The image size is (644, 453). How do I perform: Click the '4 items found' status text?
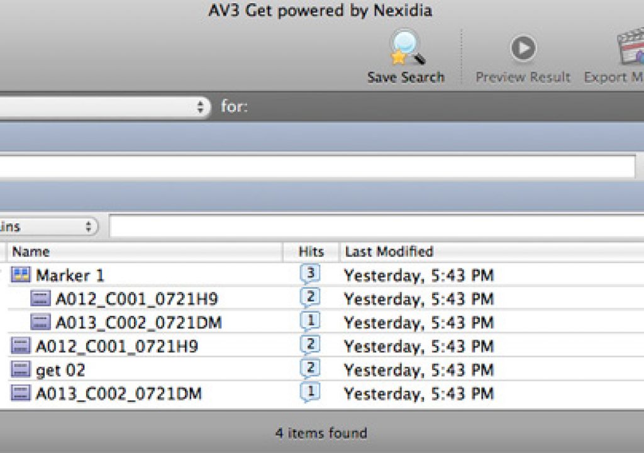(321, 433)
